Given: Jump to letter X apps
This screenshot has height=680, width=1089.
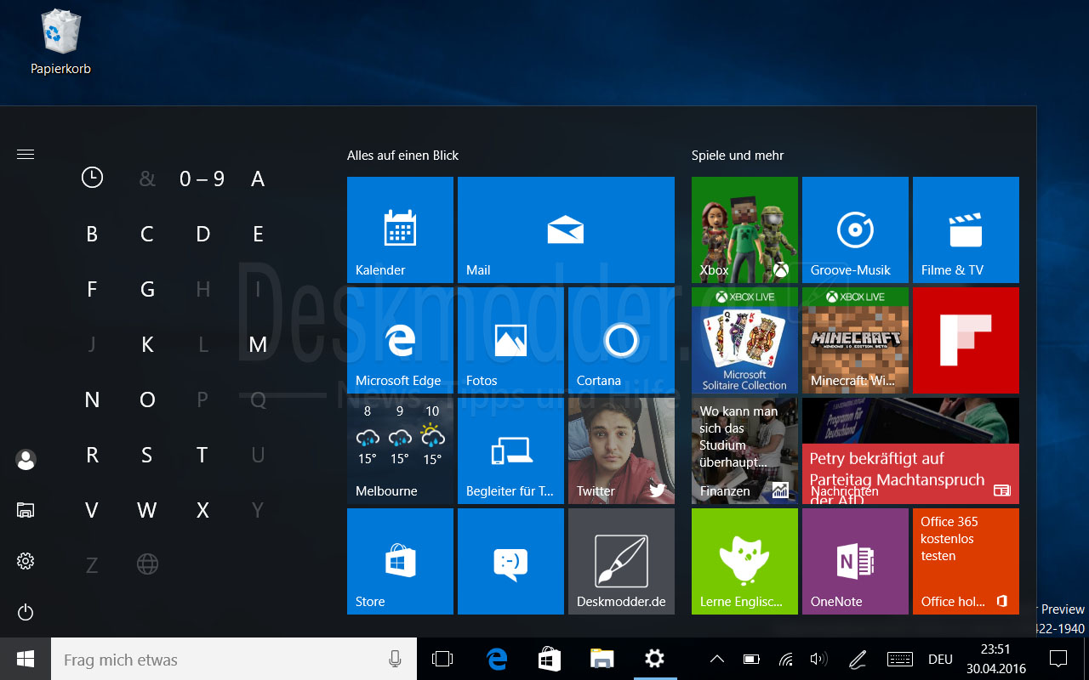Looking at the screenshot, I should [202, 510].
